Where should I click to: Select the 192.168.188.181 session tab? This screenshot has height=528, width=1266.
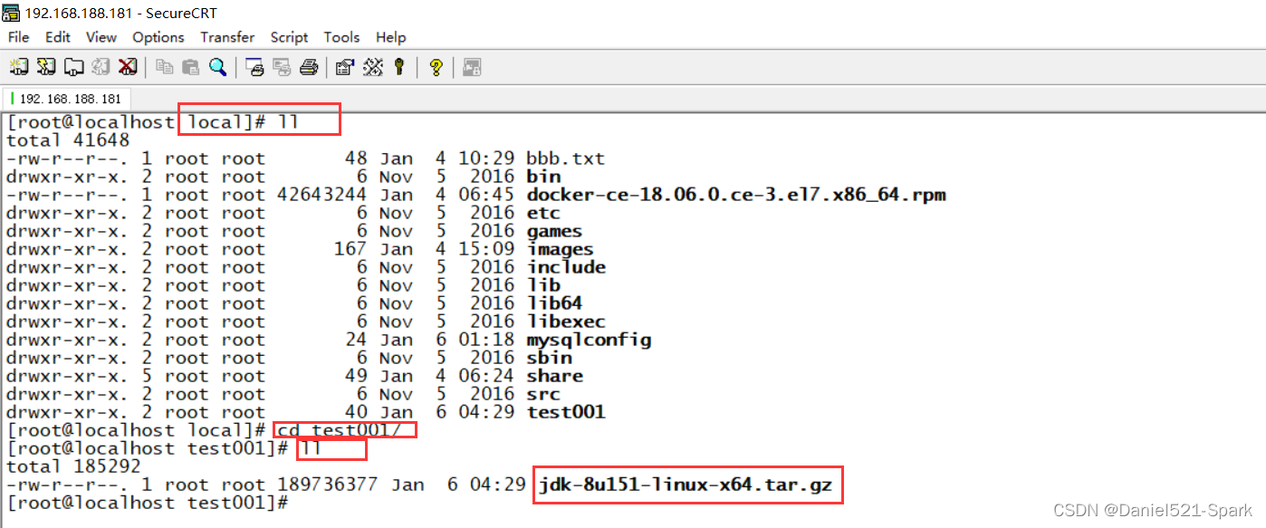[70, 99]
